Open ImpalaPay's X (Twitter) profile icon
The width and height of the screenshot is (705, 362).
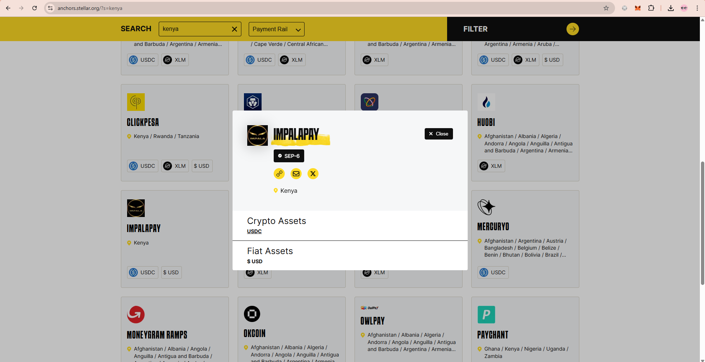coord(313,174)
